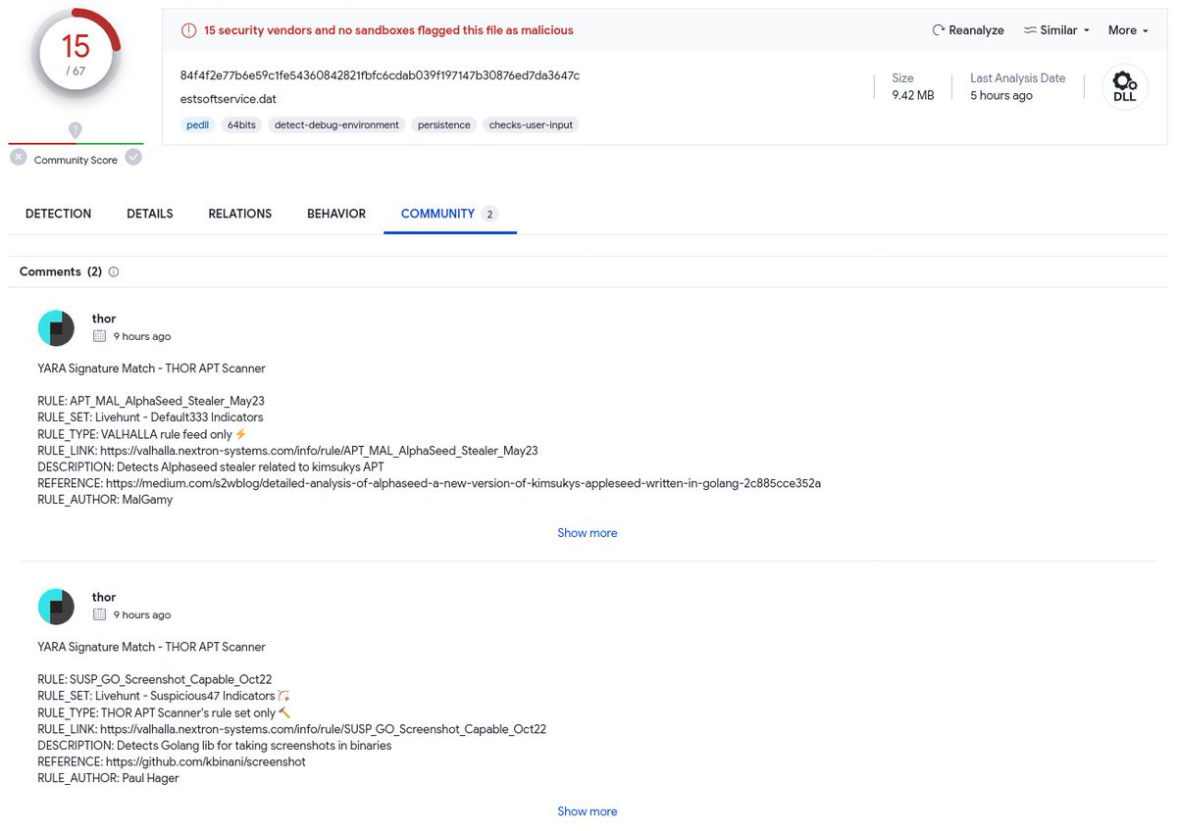Switch to the RELATIONS tab
Viewport: 1177px width, 831px height.
coord(240,214)
